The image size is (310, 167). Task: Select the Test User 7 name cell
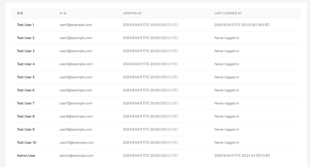[x=26, y=103]
